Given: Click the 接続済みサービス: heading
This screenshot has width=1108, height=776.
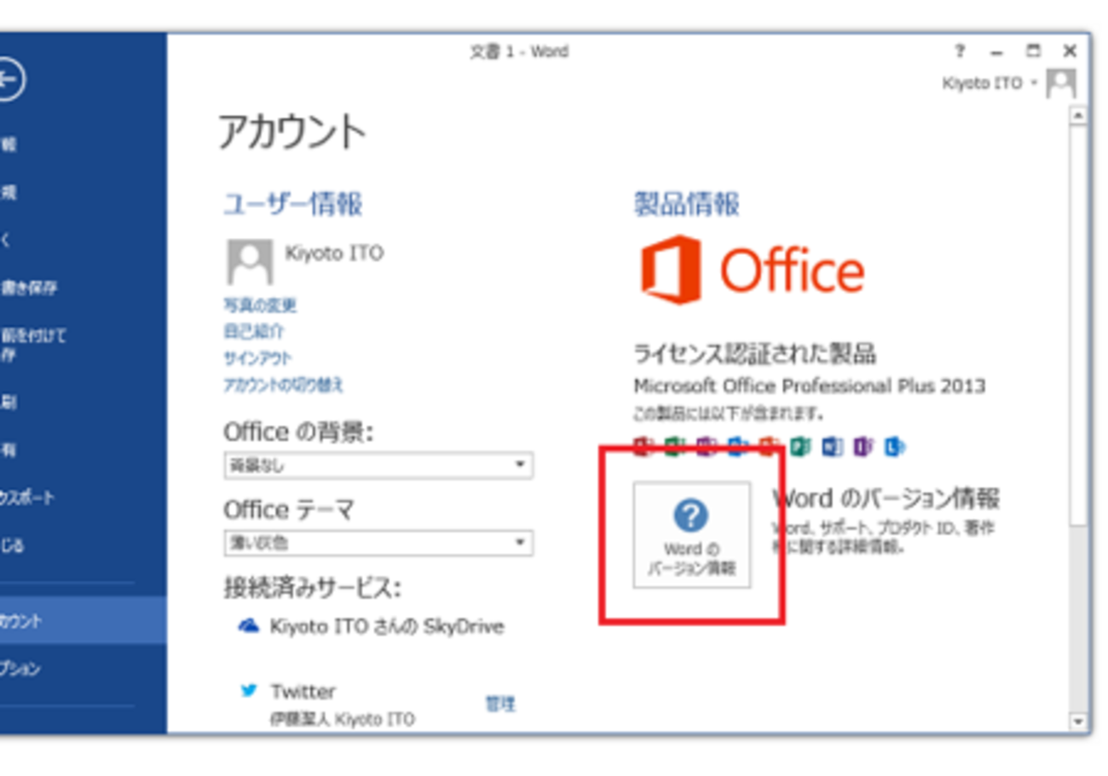Looking at the screenshot, I should coord(313,588).
